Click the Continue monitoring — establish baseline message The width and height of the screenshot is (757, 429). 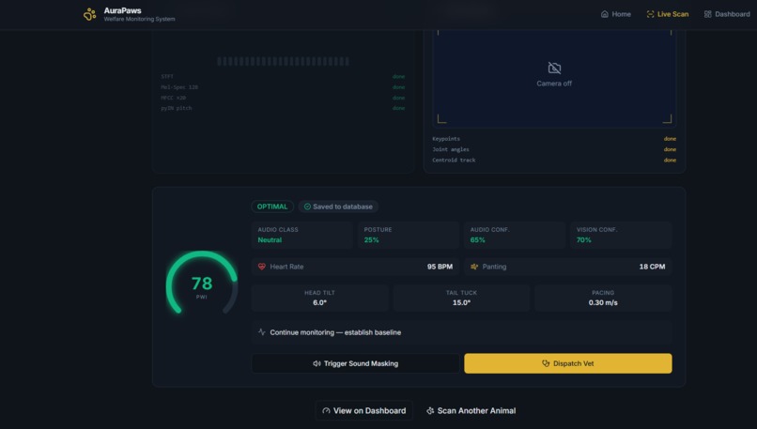[x=461, y=332]
